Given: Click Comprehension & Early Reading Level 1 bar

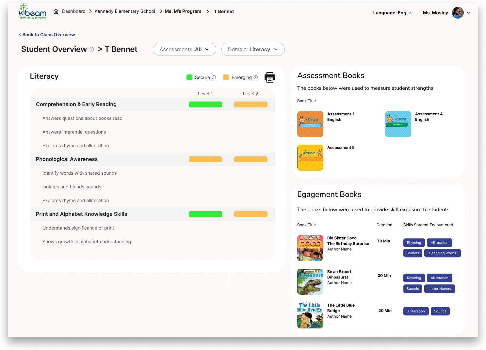Looking at the screenshot, I should (205, 104).
